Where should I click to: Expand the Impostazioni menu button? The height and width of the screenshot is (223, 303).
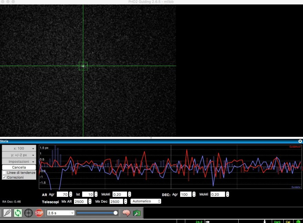(19, 161)
